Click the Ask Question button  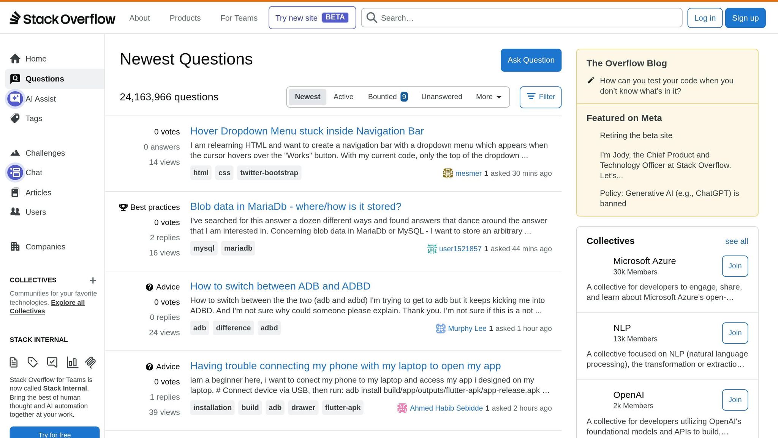coord(531,60)
